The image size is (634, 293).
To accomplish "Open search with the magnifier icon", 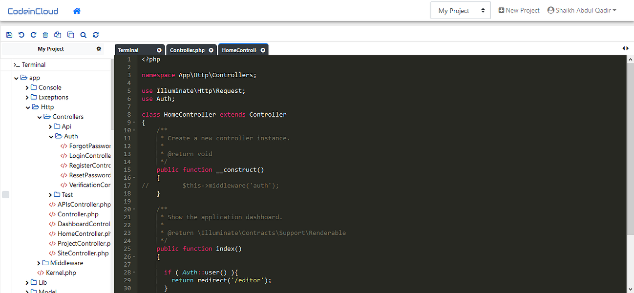I will (x=83, y=35).
